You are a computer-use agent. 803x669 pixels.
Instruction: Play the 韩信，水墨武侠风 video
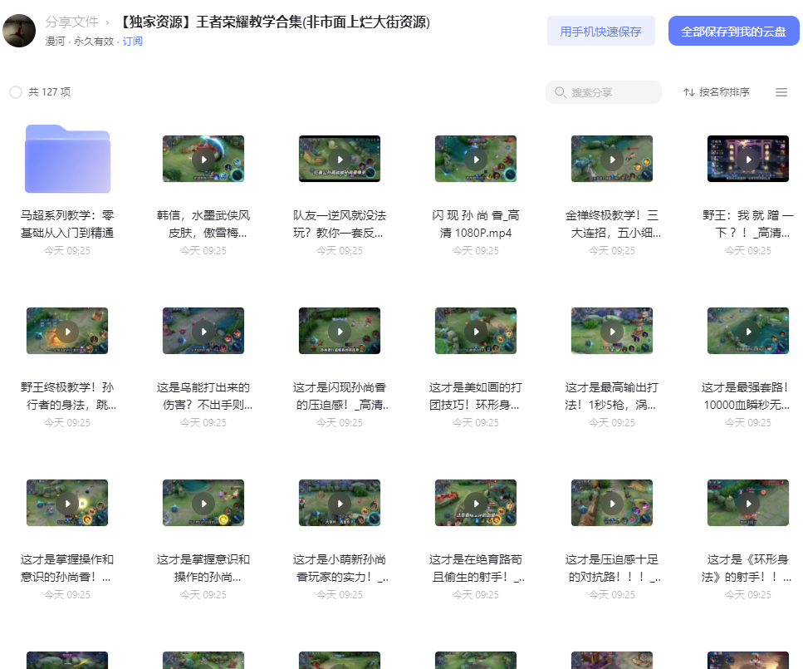coord(203,159)
